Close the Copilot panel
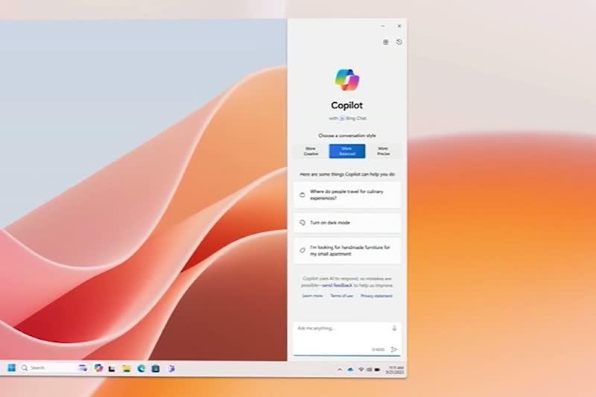The image size is (596, 397). point(399,26)
